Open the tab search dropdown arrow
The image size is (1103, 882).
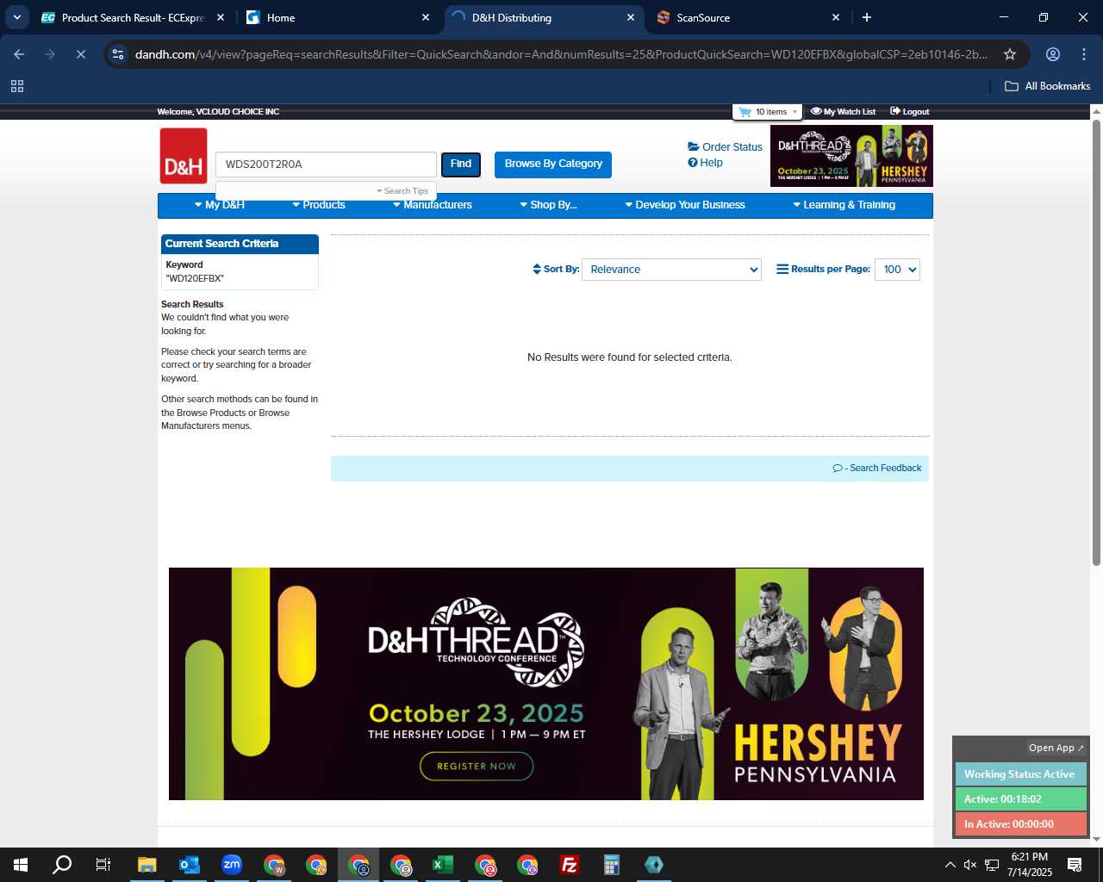16,17
